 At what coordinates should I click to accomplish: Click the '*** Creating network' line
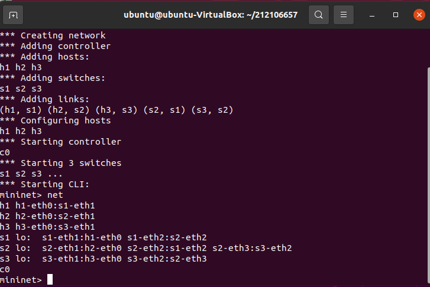[53, 35]
